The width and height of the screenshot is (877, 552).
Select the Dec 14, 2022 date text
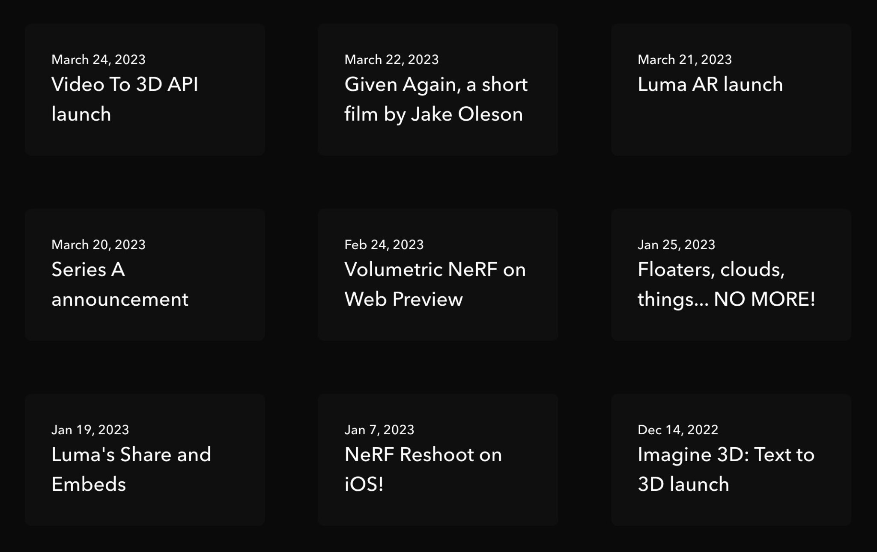[x=677, y=430]
